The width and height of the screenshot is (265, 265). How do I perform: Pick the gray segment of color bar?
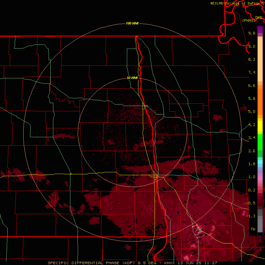[x=260, y=221]
